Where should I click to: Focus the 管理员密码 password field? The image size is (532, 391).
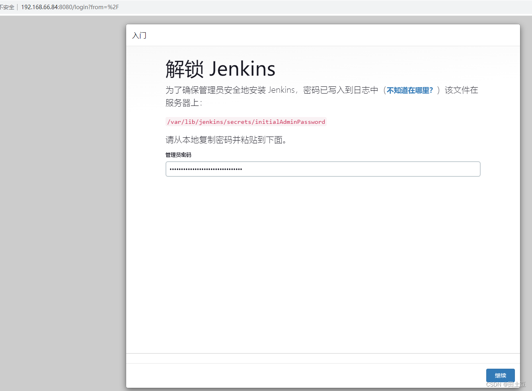(x=323, y=169)
